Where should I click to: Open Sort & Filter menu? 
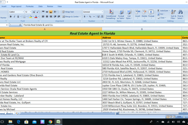tap(173, 14)
